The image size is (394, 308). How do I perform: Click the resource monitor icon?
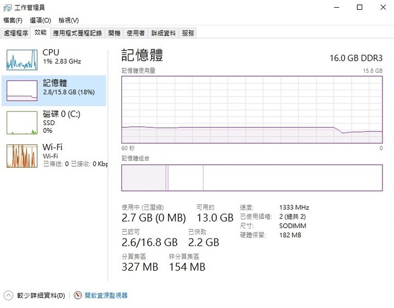tap(78, 295)
